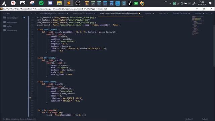This screenshot has width=215, height=121.
Task: Click the active Sublime Text taskbar icon
Action: coord(69,3)
